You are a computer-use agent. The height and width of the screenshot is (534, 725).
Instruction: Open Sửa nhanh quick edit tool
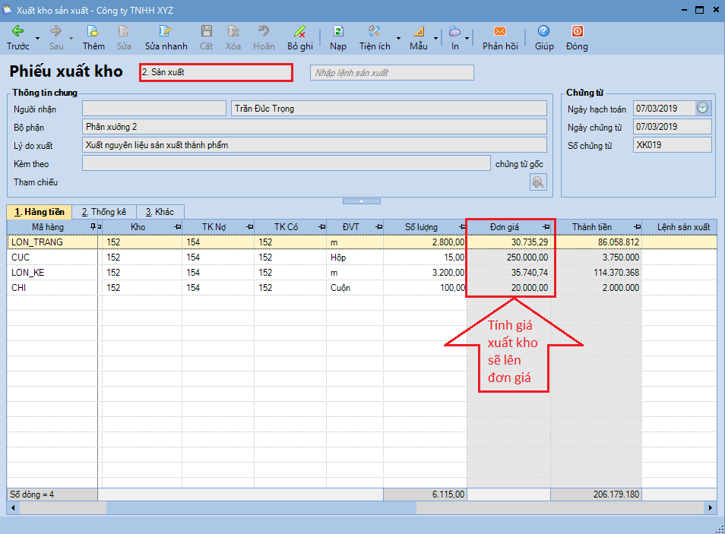pyautogui.click(x=165, y=32)
